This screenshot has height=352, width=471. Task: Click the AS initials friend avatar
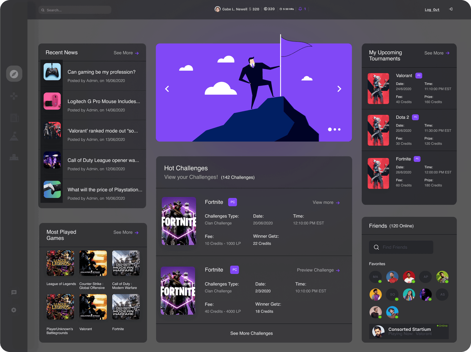coord(442,295)
